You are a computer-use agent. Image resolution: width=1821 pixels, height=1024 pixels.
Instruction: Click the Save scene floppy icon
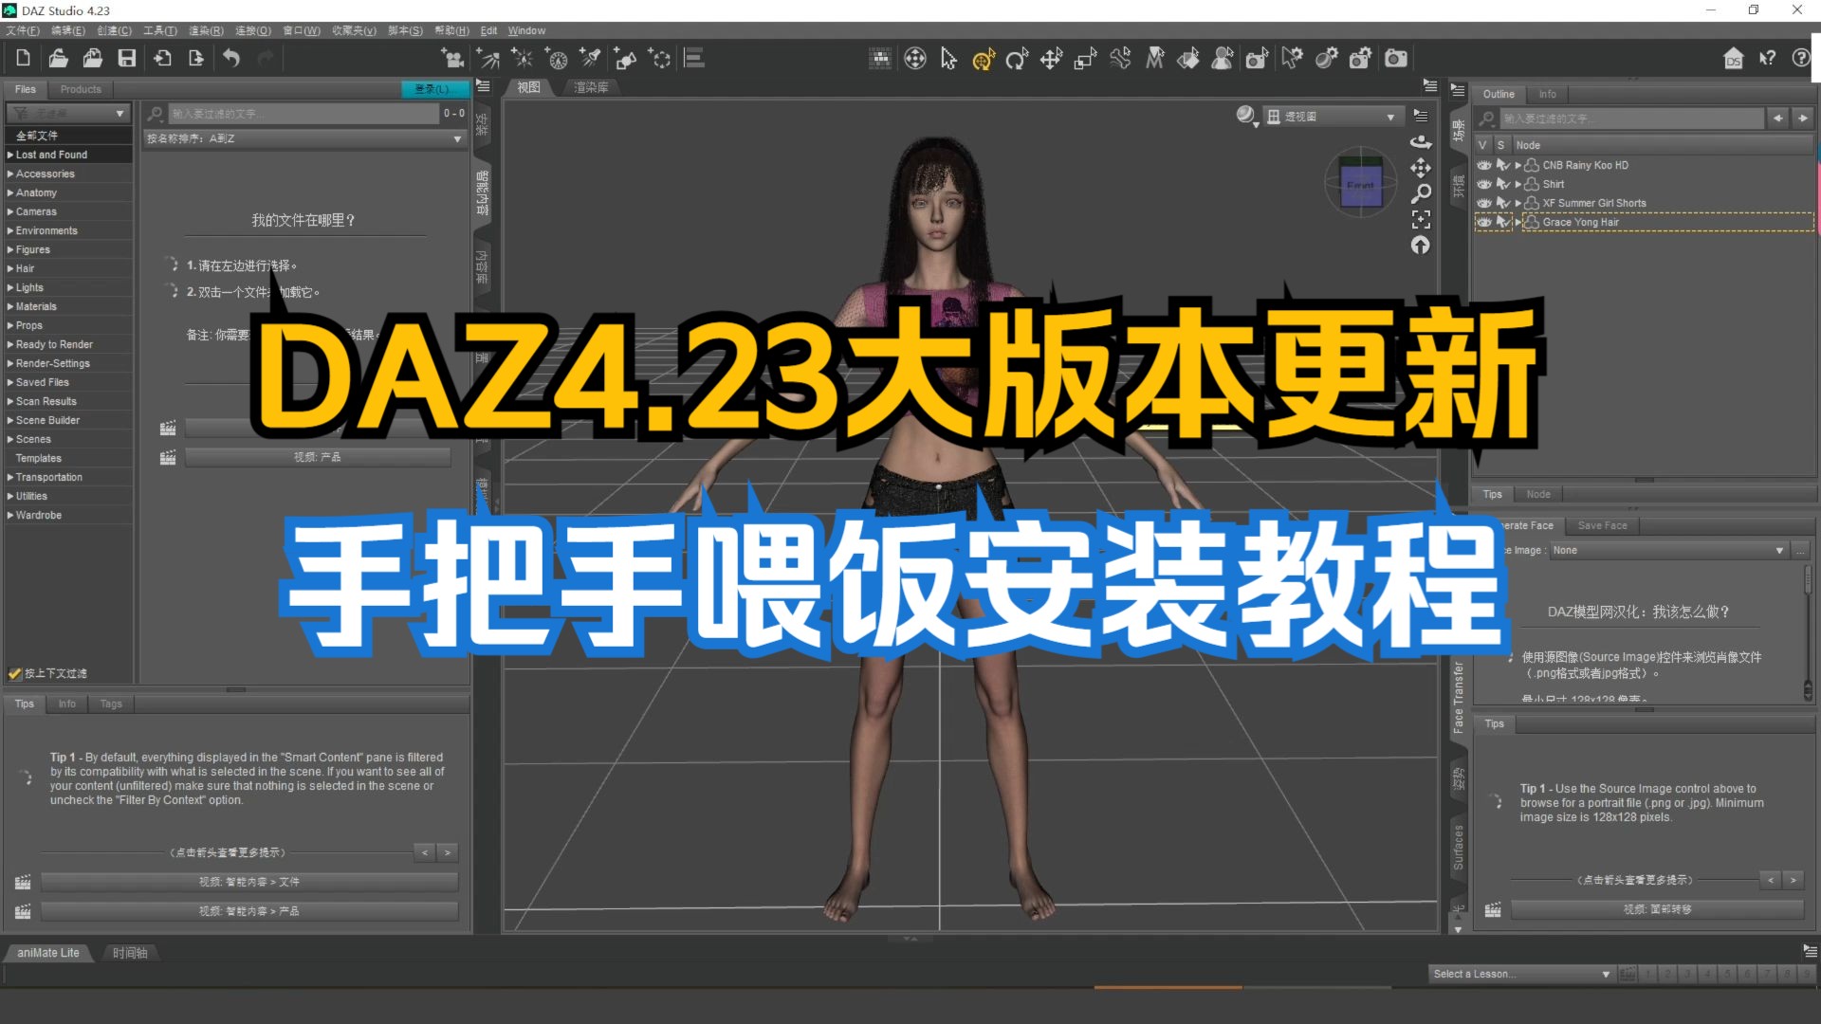pos(126,59)
